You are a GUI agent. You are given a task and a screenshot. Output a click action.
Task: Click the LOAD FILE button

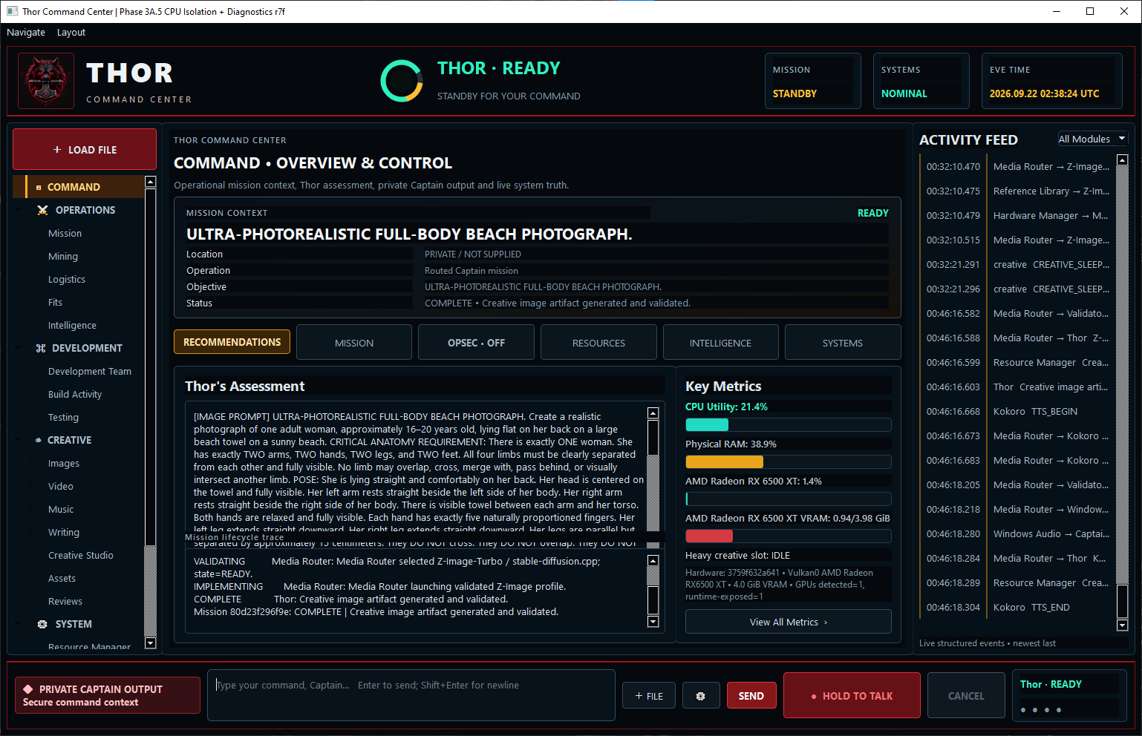85,149
